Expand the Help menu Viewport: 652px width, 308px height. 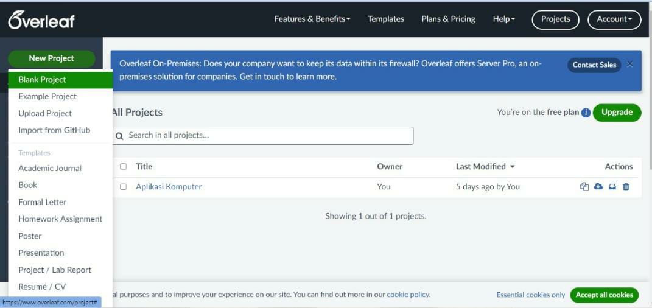tap(504, 19)
